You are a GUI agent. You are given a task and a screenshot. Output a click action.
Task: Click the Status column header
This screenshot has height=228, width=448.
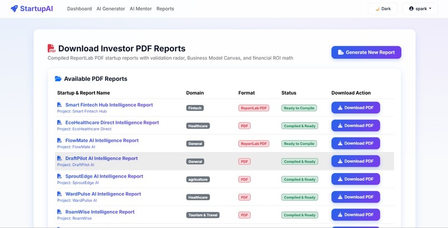point(289,93)
